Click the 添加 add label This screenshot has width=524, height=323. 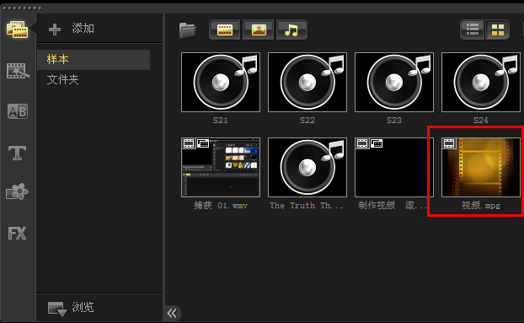[83, 29]
